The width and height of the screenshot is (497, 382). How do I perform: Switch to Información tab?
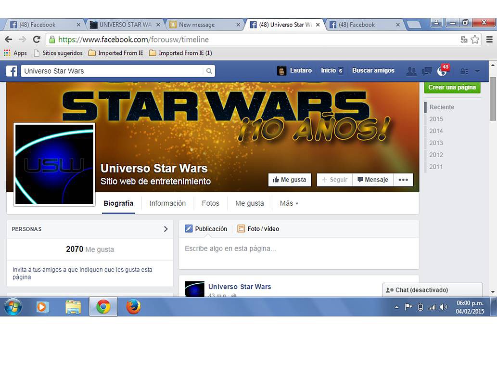pyautogui.click(x=167, y=203)
